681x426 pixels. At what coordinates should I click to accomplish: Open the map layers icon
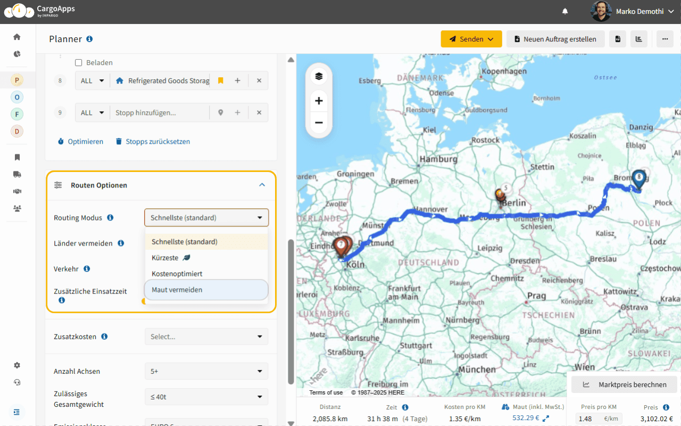319,76
